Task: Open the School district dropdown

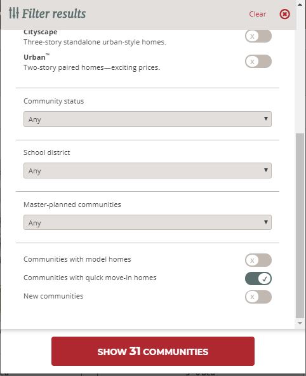Action: click(147, 170)
